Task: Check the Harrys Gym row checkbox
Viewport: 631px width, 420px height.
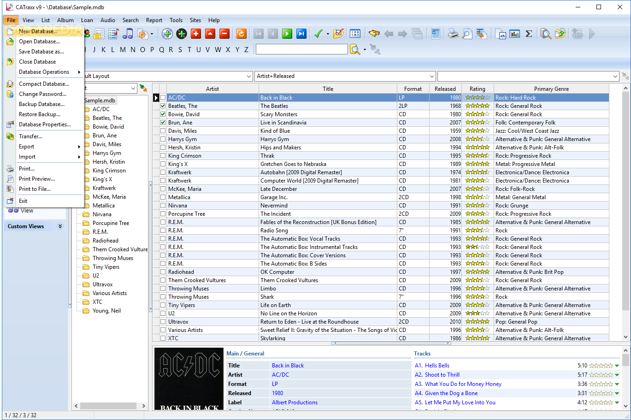Action: (163, 139)
